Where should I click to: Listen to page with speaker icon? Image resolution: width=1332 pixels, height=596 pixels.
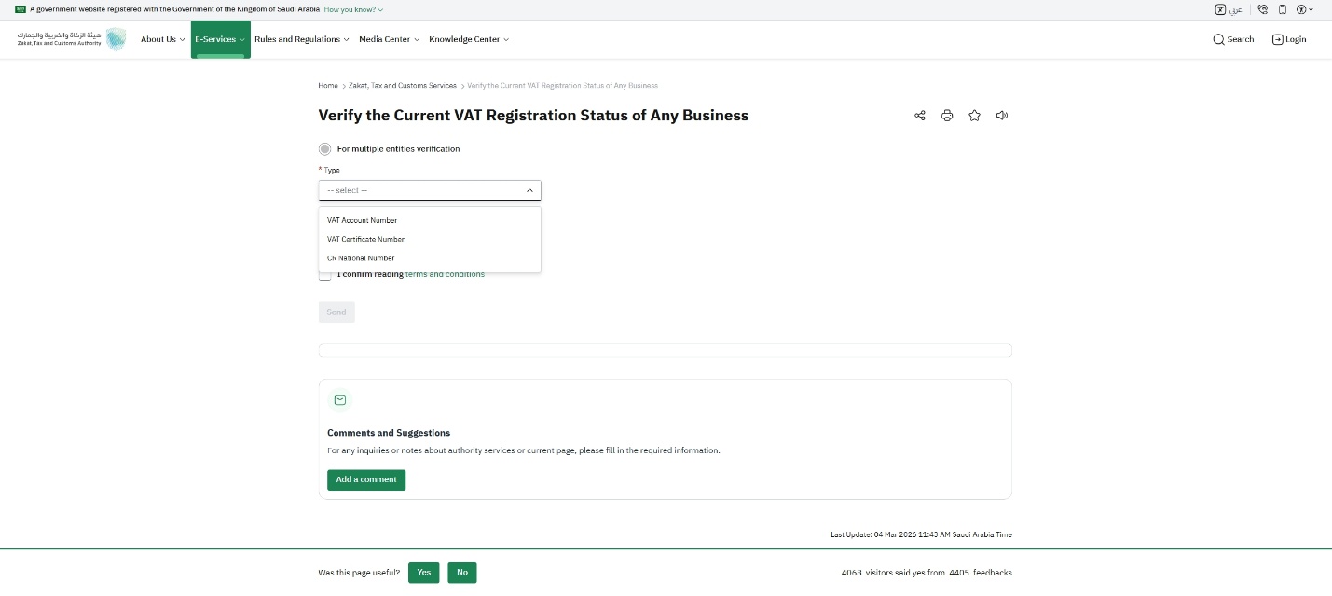pos(1002,116)
